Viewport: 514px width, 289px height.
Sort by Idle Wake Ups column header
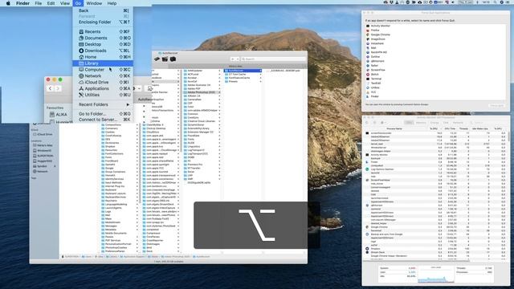coord(480,128)
